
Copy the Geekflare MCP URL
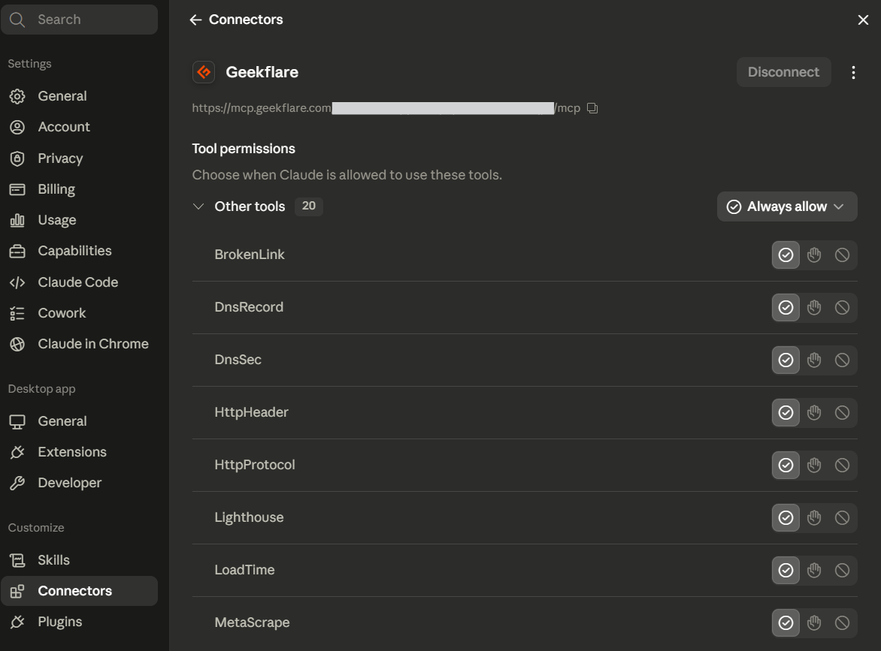pos(592,108)
